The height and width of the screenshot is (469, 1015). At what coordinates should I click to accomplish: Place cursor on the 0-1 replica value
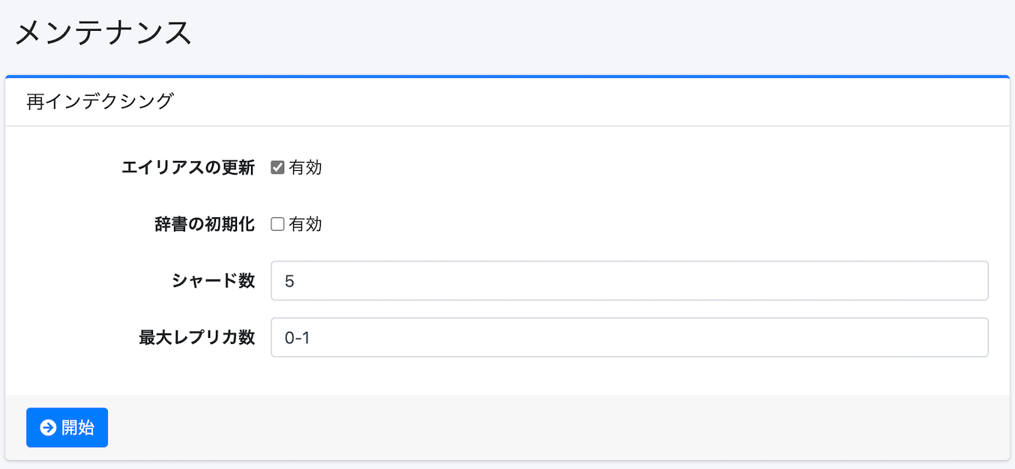[298, 338]
